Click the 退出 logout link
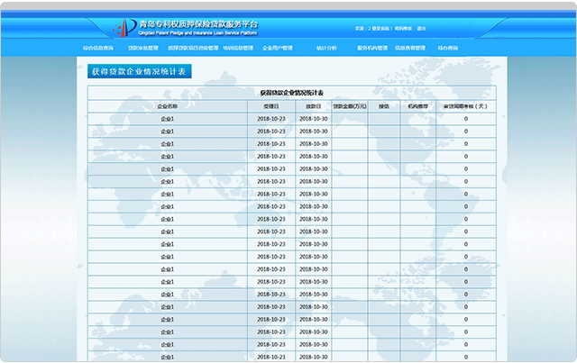 point(422,28)
